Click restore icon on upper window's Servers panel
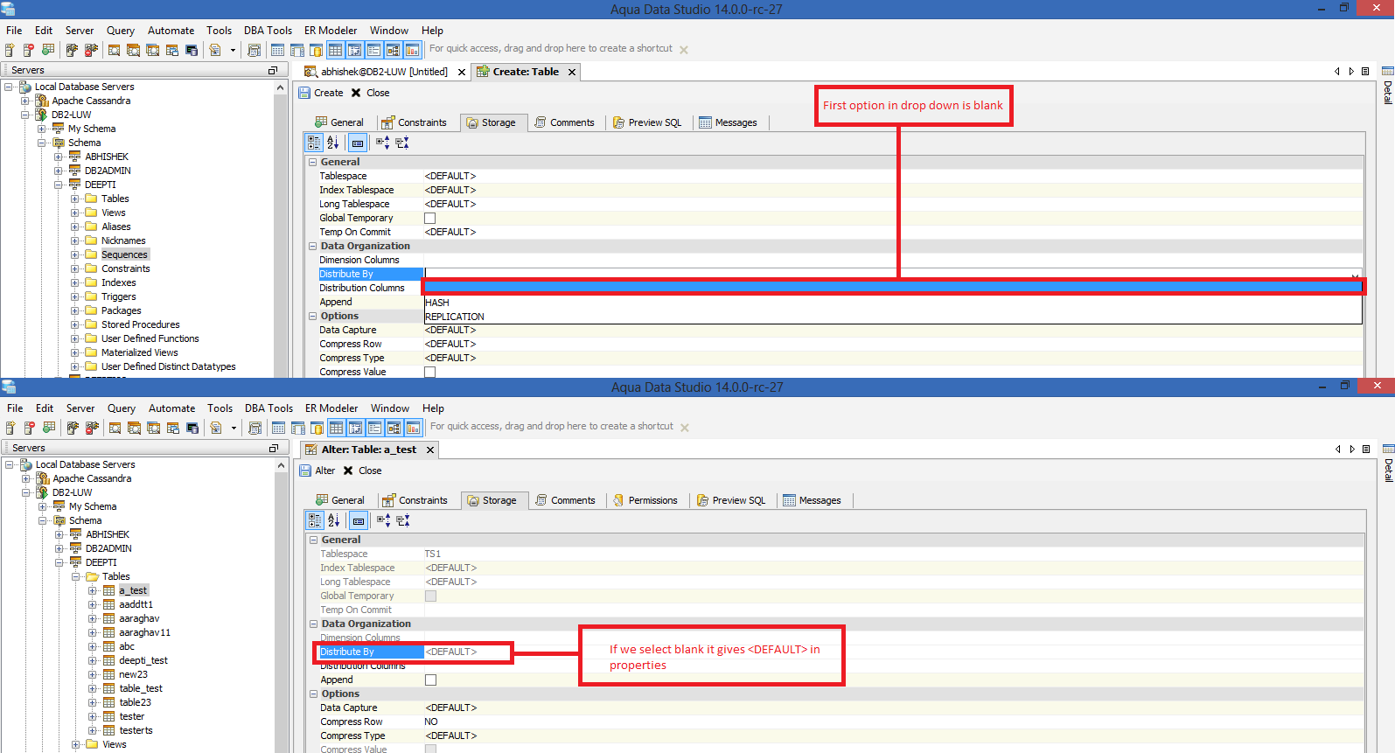 (273, 70)
